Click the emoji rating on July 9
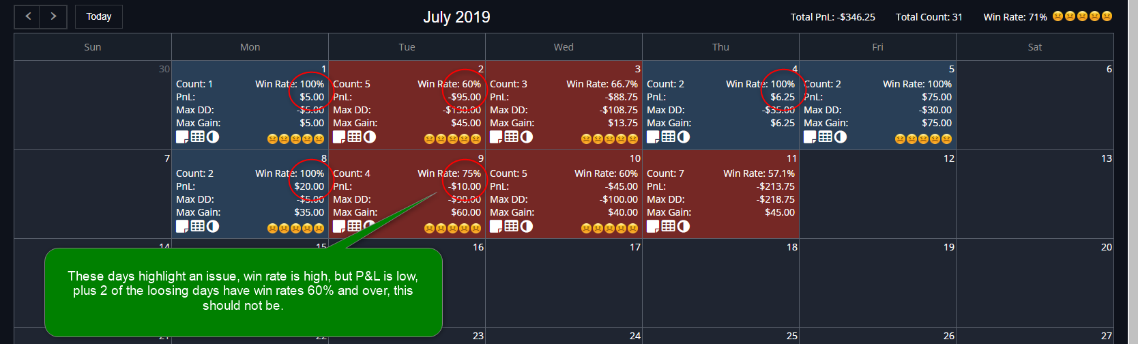Screen dimensions: 1138x344 pos(452,228)
